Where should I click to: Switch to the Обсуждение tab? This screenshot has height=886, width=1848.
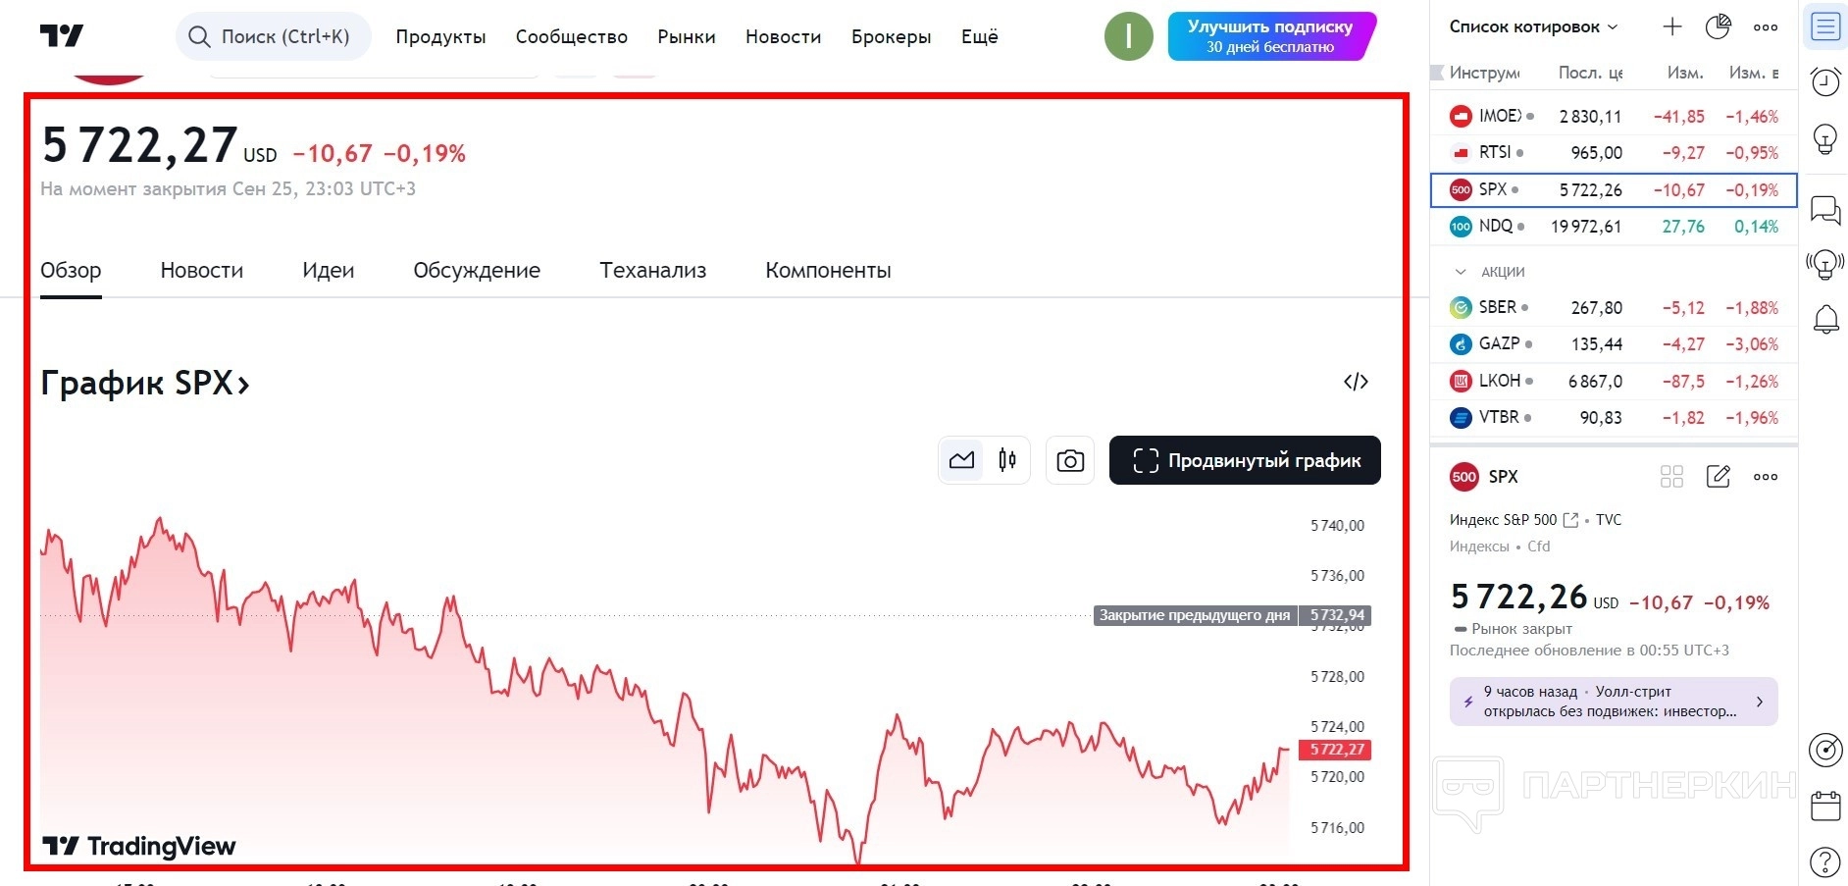[x=477, y=271]
